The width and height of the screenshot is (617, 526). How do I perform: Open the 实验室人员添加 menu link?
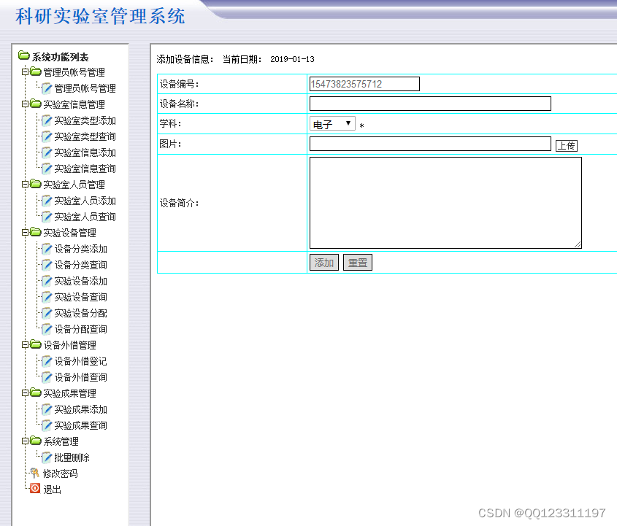(x=85, y=201)
